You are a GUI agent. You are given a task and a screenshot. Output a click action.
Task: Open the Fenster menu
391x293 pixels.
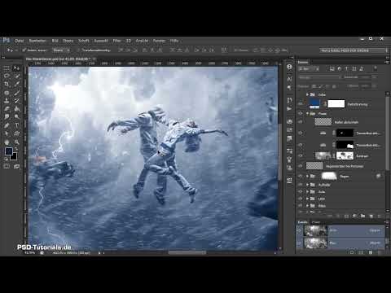click(159, 41)
